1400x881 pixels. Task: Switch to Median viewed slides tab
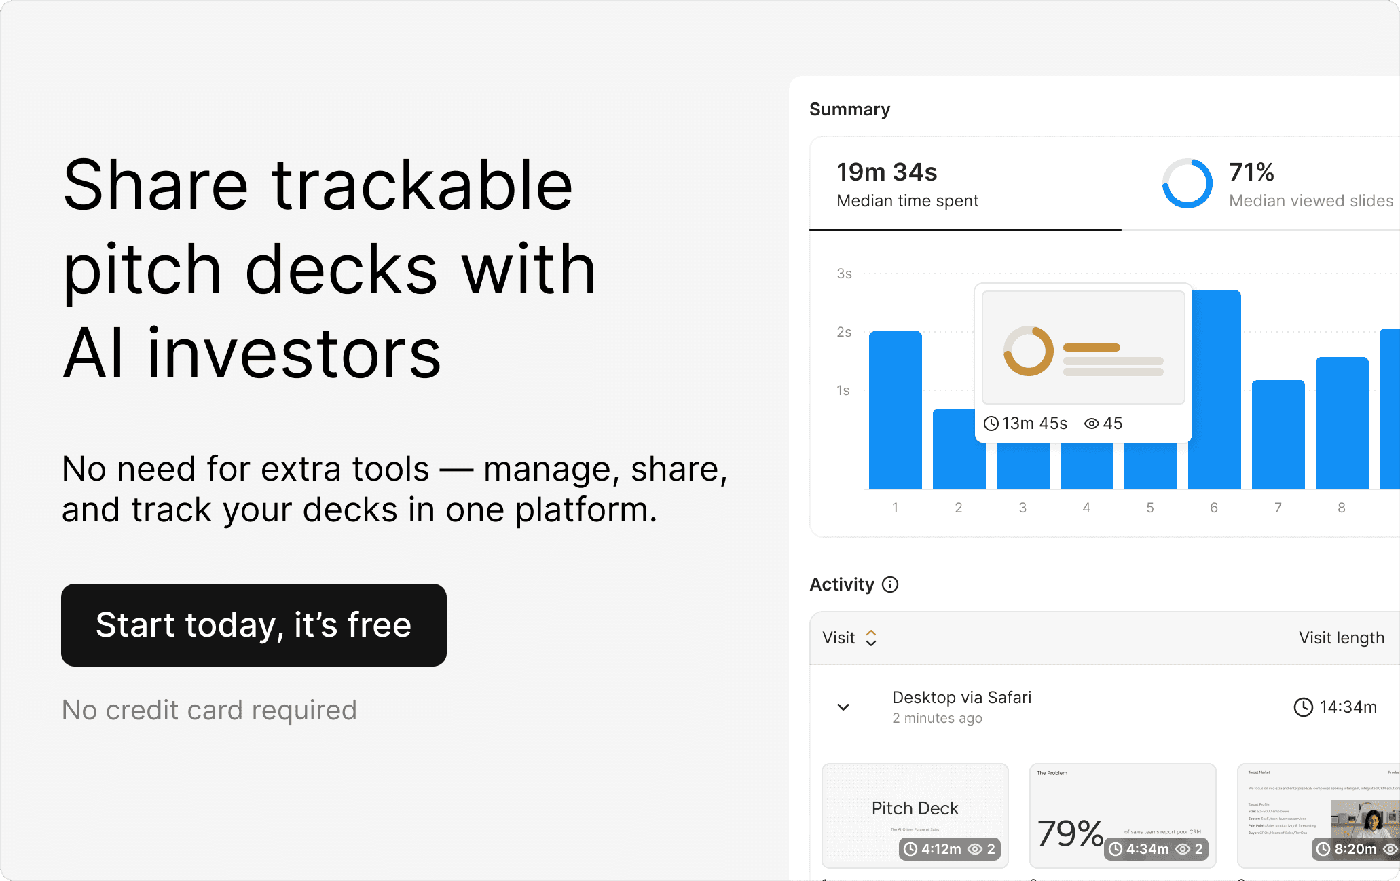(x=1276, y=184)
